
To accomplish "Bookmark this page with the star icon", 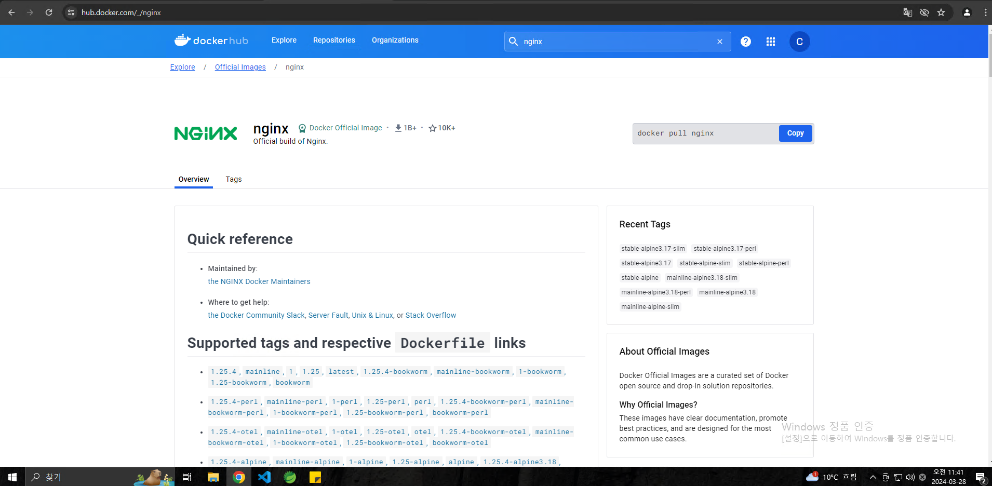I will [x=941, y=12].
